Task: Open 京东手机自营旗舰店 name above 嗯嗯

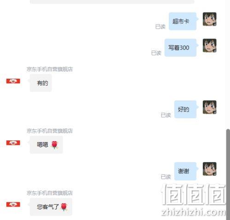Action: [50, 131]
